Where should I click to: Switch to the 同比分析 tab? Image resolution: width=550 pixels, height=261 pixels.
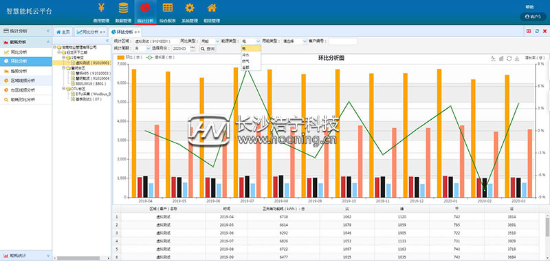click(x=91, y=32)
